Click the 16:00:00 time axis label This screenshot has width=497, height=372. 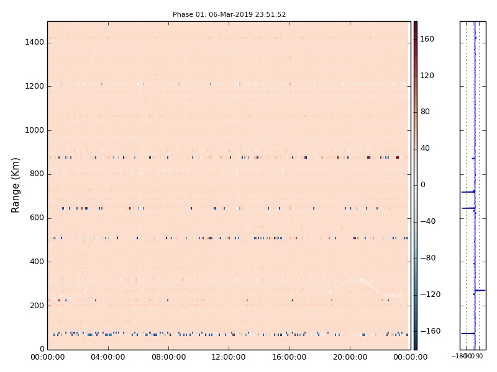click(290, 358)
